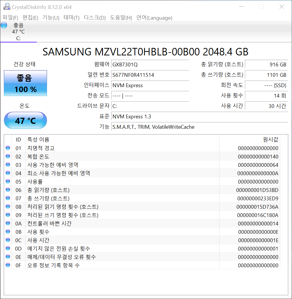Viewport: 292px width, 299px height.
Task: Open the 도움말(H) menu
Action: tap(121, 18)
